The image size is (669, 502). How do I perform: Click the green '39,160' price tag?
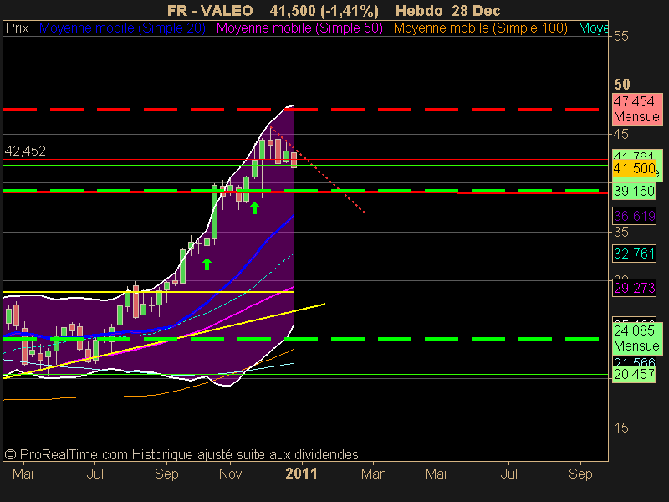click(x=634, y=191)
